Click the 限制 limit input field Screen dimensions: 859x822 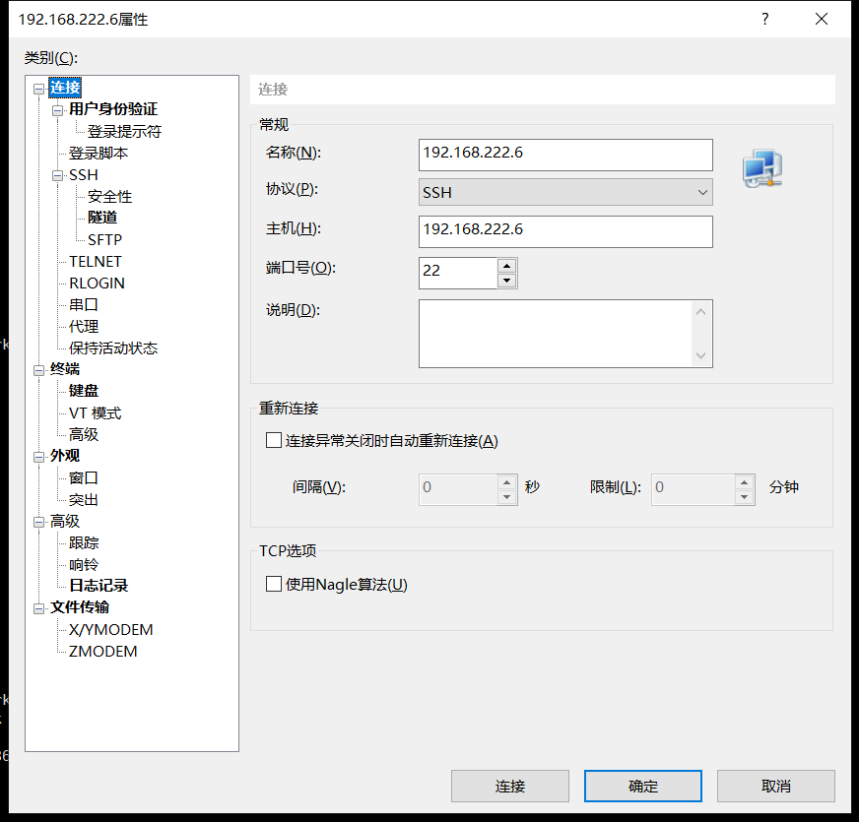coord(693,489)
